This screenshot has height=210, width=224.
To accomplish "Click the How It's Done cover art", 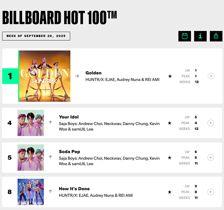I will click(31, 192).
